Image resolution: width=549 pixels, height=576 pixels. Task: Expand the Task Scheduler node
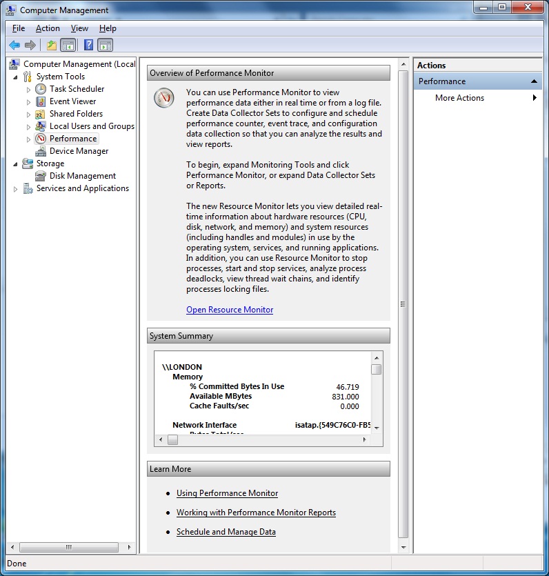click(x=28, y=89)
